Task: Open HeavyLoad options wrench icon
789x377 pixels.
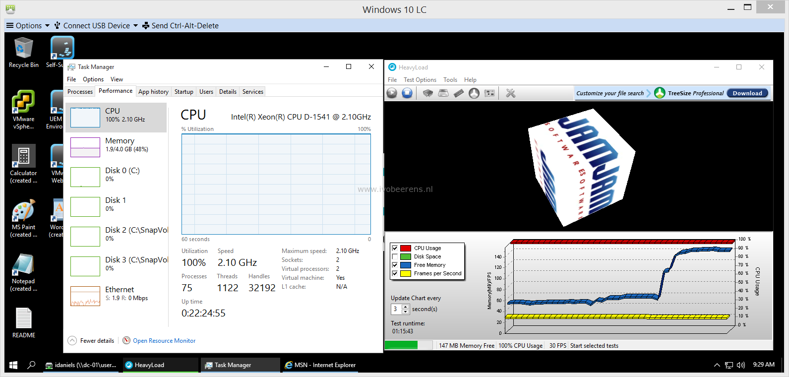Action: 510,93
